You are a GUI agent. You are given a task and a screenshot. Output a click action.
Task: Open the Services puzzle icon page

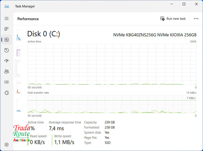[7, 93]
